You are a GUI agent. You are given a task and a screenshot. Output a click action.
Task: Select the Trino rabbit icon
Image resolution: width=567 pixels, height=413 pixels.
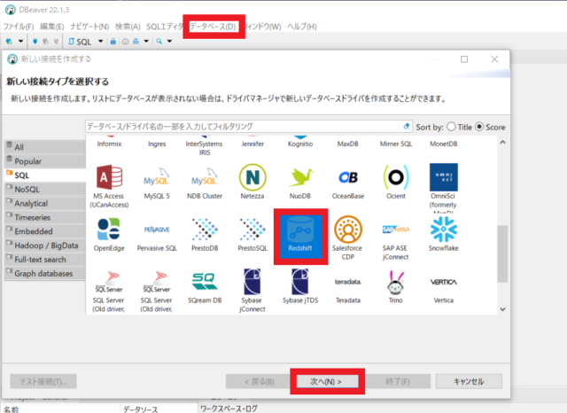click(x=396, y=282)
